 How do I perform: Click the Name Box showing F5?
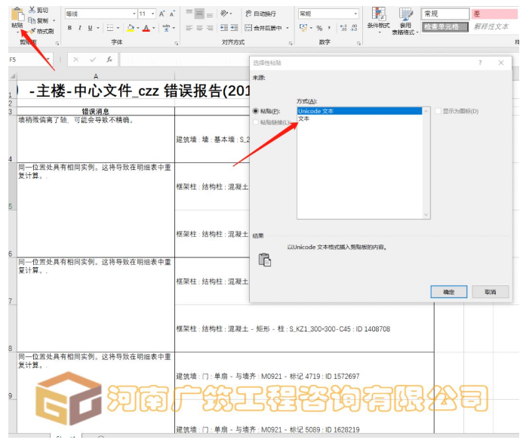click(27, 60)
